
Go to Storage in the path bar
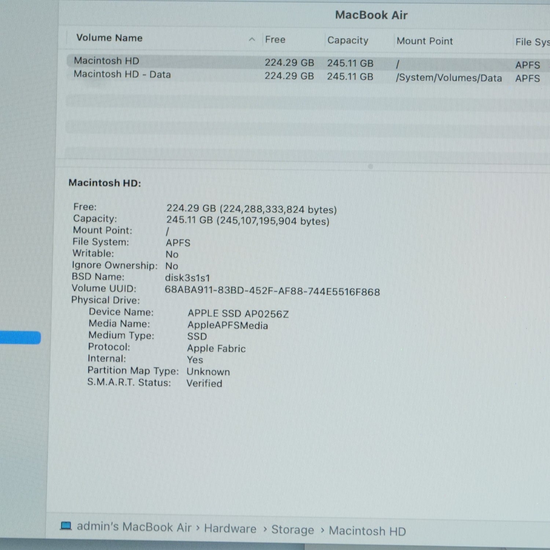point(293,530)
